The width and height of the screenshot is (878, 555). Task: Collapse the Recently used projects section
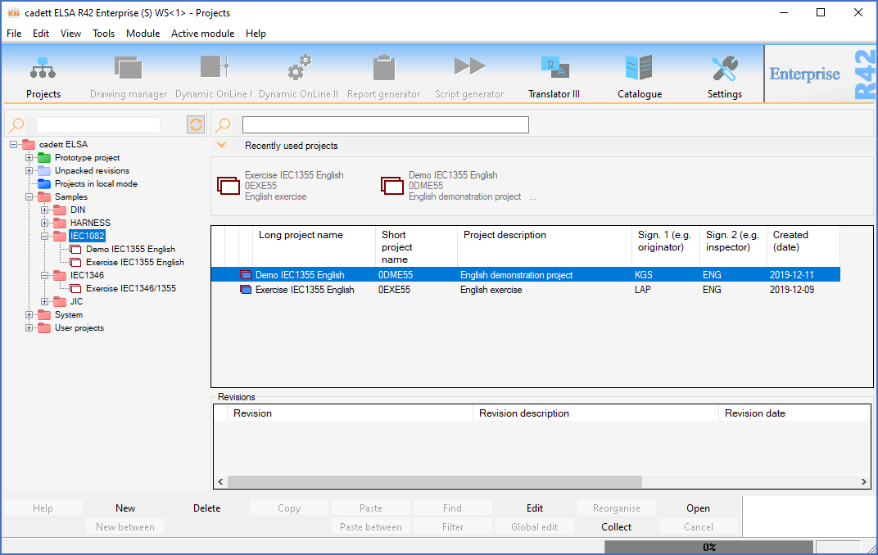pyautogui.click(x=222, y=146)
